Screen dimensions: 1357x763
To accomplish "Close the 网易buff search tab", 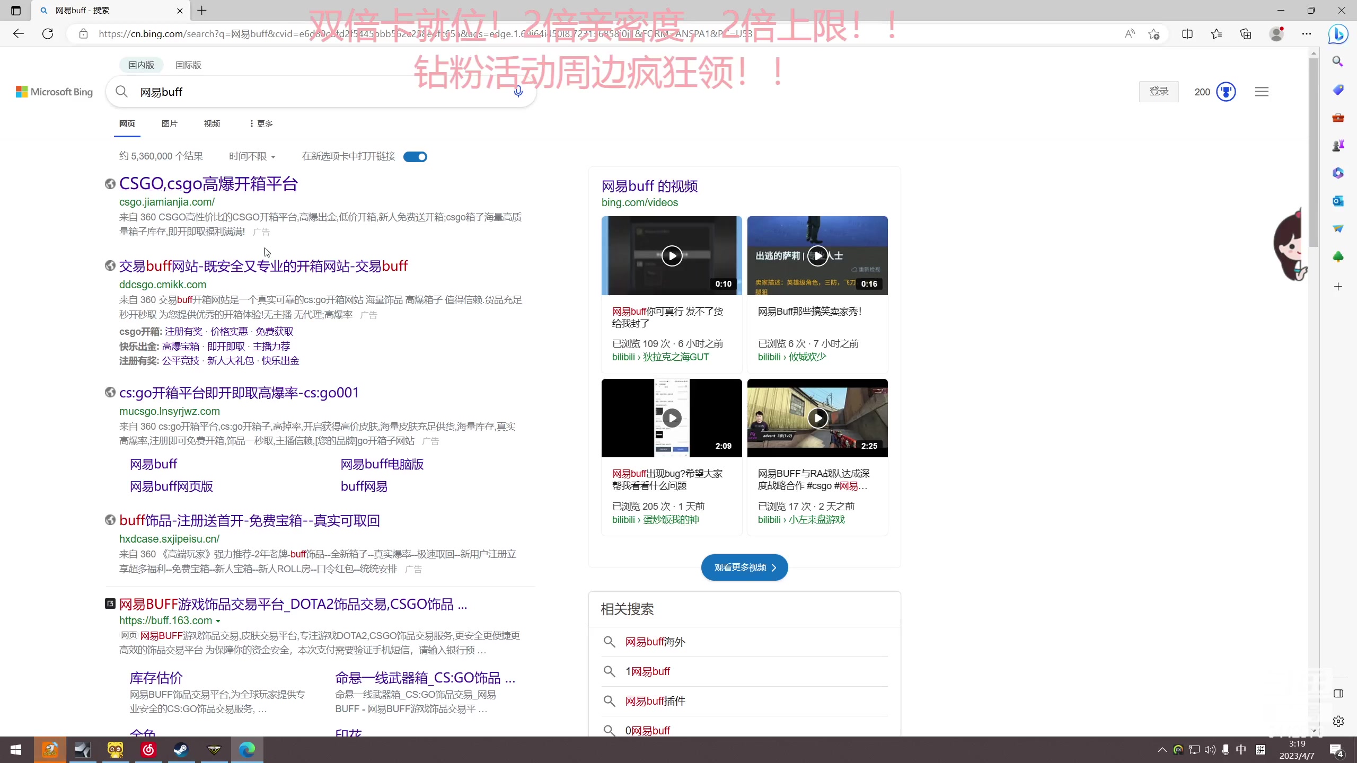I will [180, 11].
